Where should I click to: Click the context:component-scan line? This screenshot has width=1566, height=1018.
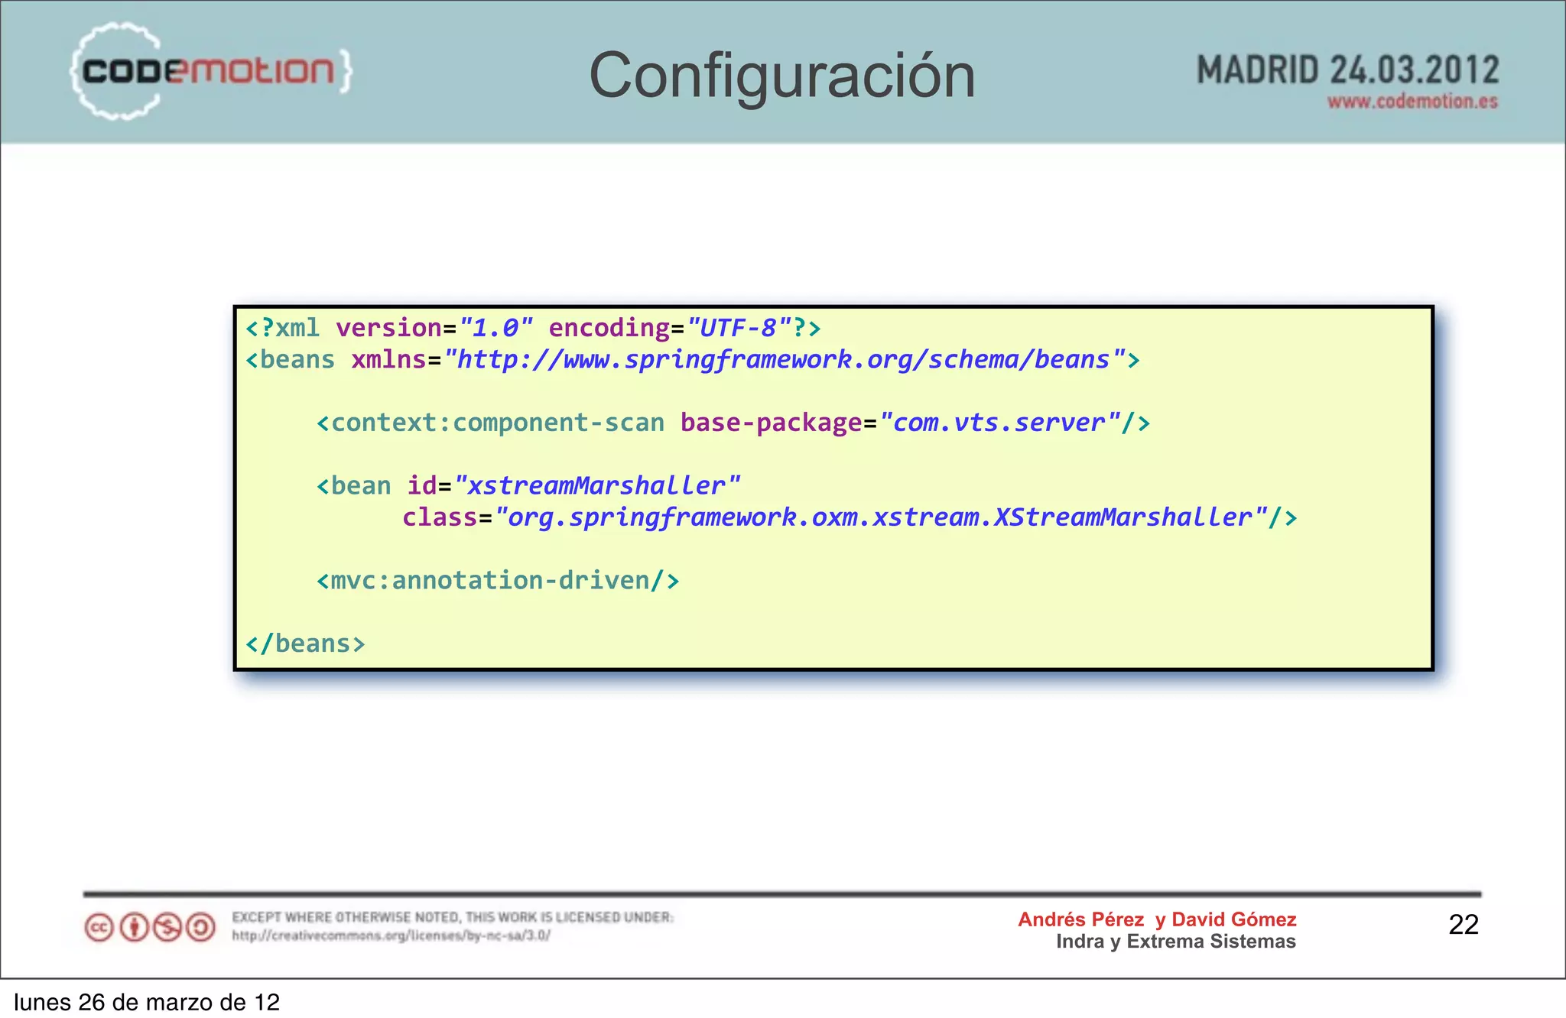click(x=733, y=423)
